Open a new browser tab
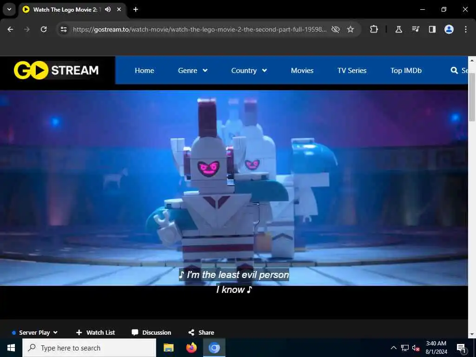 (x=136, y=9)
